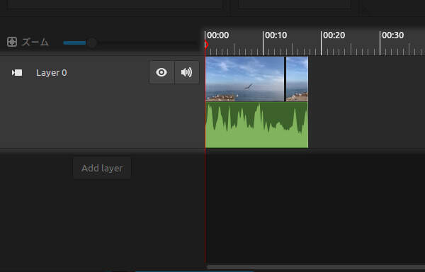The width and height of the screenshot is (425, 272).
Task: Adjust the ズーム slider handle
Action: coord(92,42)
